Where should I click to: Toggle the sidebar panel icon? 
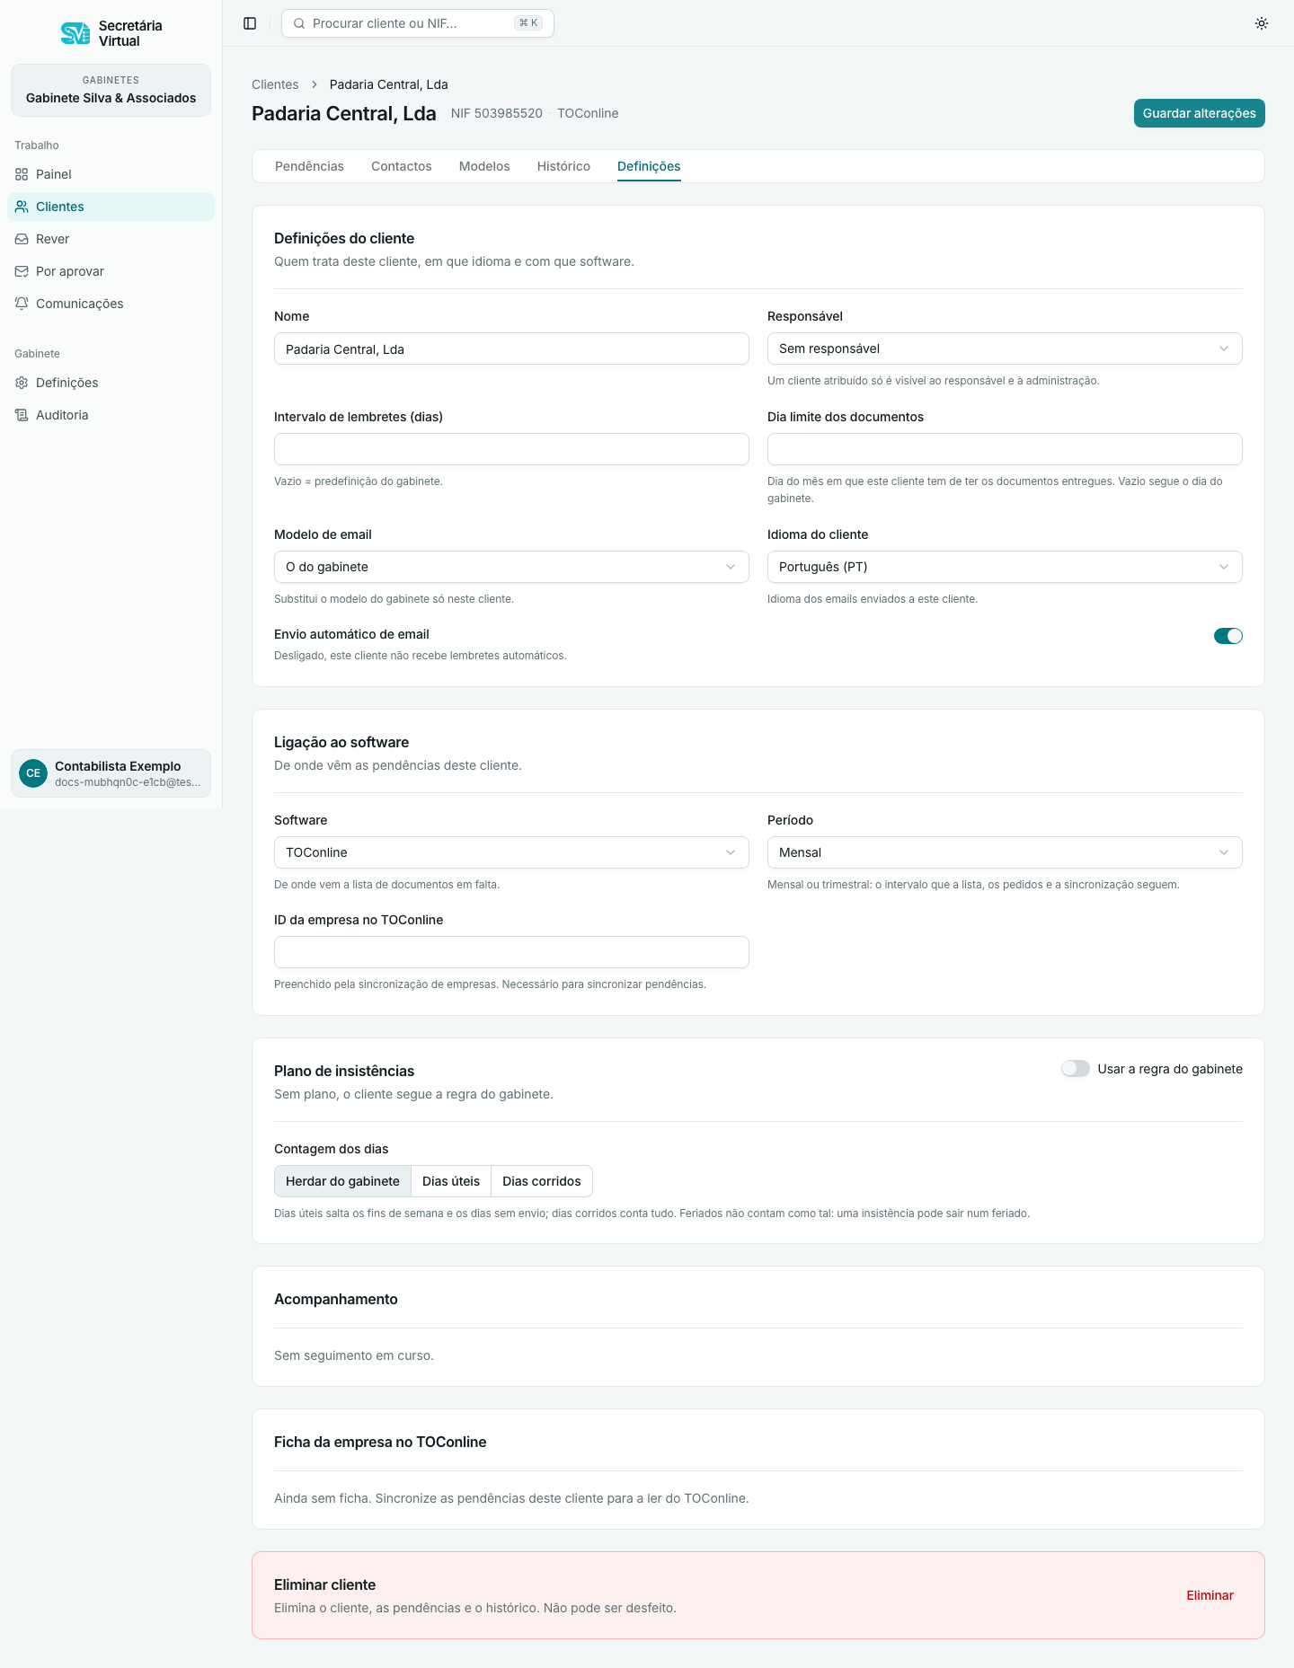(x=250, y=23)
